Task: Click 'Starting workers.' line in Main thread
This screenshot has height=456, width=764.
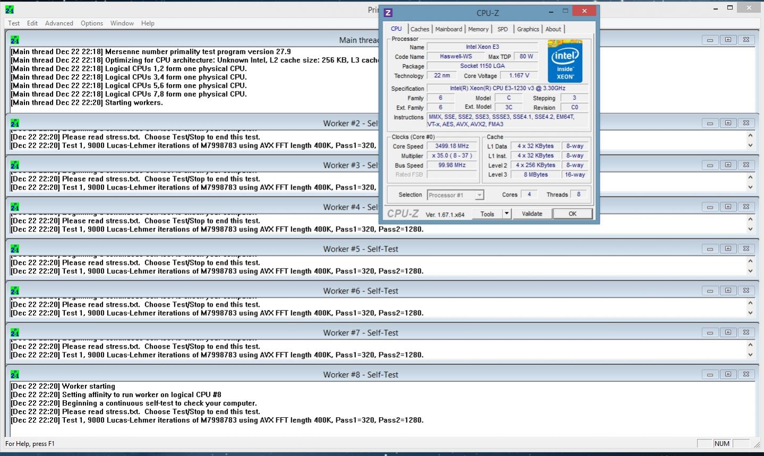Action: click(x=87, y=102)
